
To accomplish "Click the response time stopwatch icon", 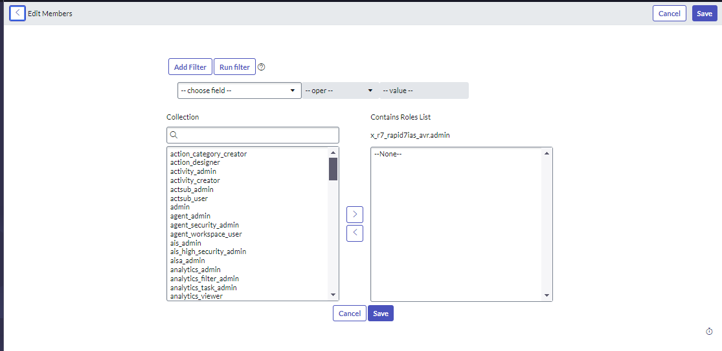I will (x=709, y=331).
